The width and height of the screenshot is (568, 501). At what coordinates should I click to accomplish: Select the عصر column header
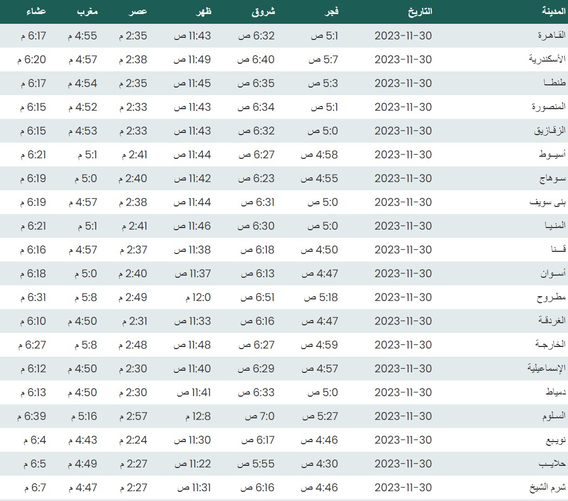click(137, 11)
